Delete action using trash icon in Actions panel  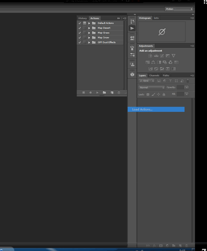(119, 92)
